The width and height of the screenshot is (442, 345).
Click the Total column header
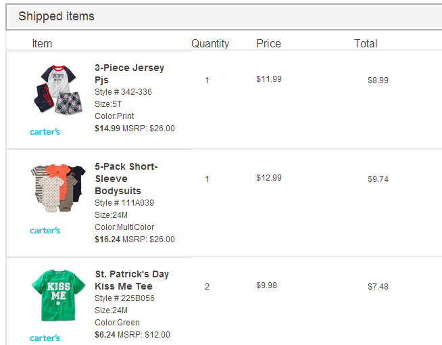coord(366,44)
